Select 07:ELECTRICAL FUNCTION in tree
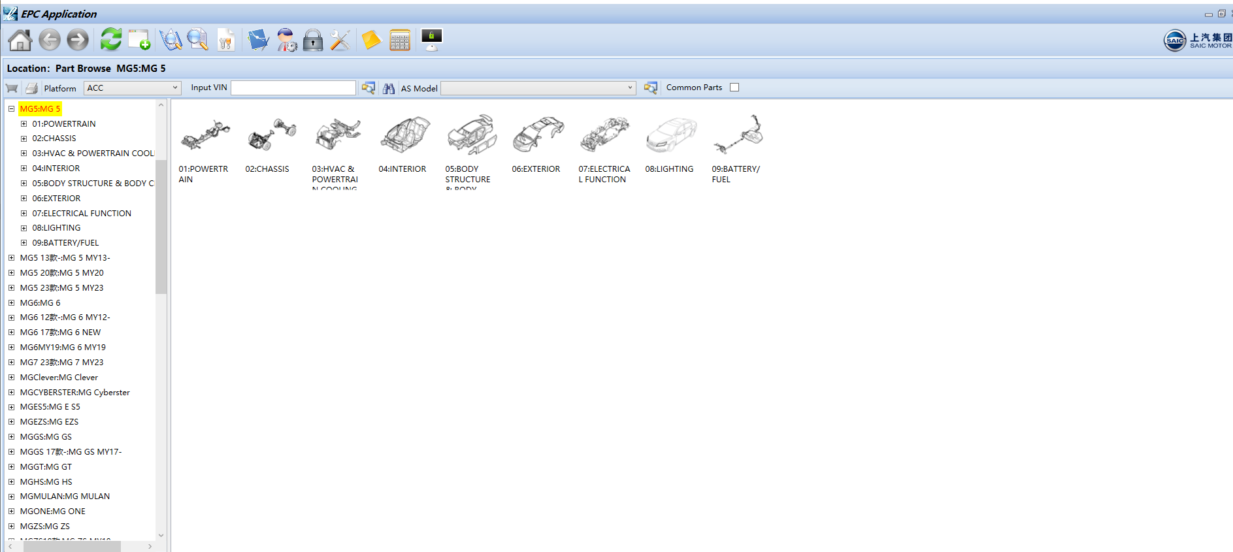This screenshot has width=1233, height=552. coord(82,214)
